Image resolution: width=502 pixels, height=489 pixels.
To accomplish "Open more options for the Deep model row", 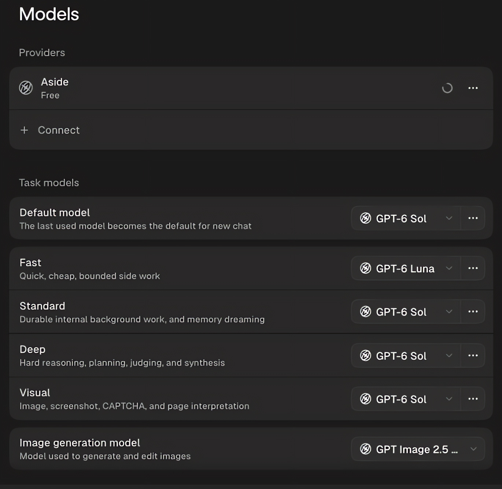I will (x=473, y=355).
